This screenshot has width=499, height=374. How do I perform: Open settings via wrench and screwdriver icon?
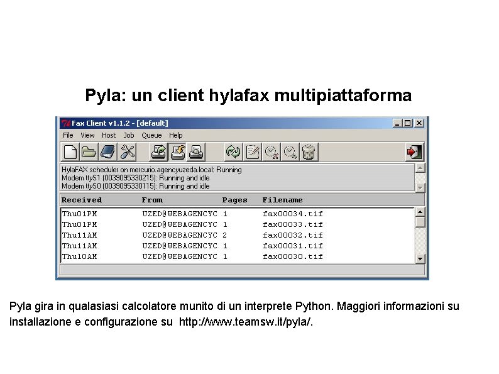pos(127,152)
